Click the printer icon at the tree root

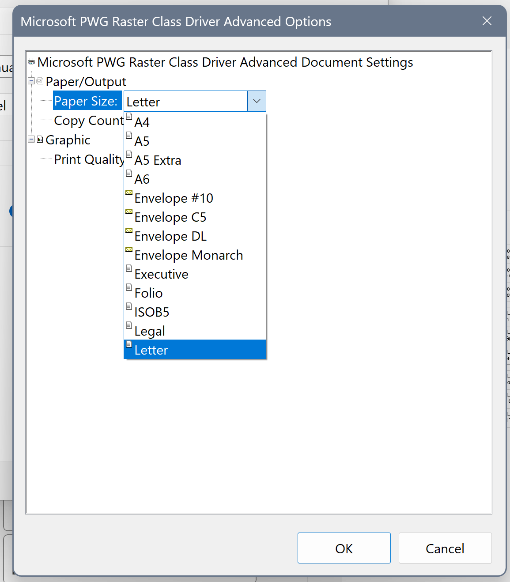click(31, 62)
